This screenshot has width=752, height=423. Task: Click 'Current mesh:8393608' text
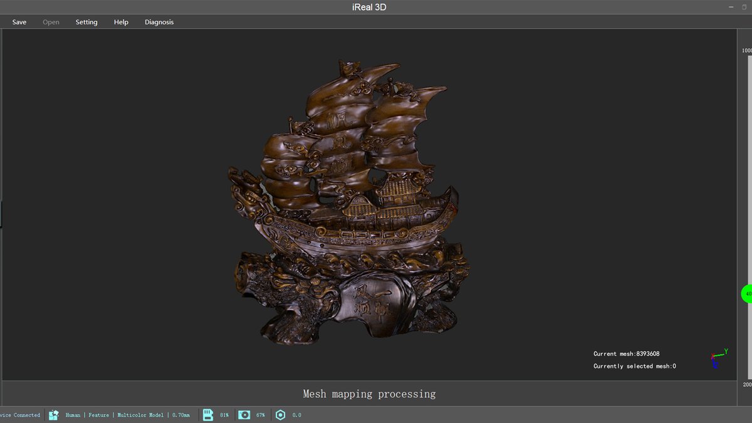tap(627, 354)
